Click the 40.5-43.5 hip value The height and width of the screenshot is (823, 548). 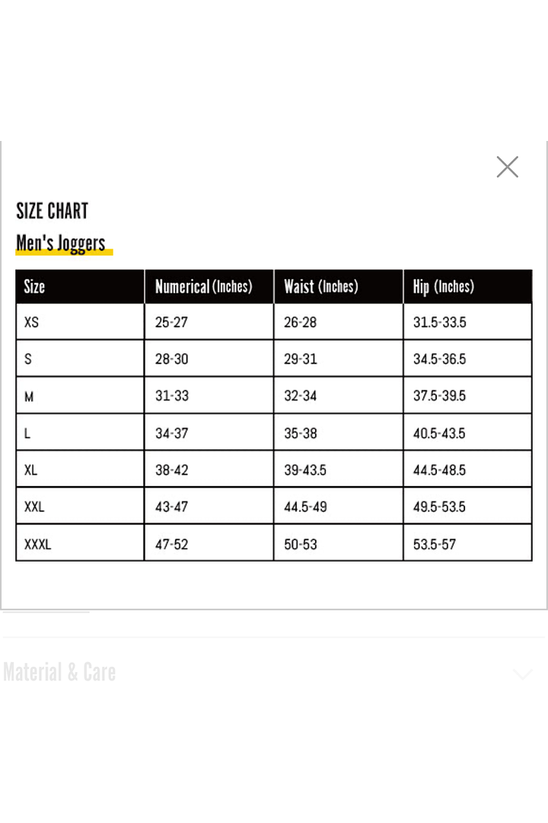point(439,434)
